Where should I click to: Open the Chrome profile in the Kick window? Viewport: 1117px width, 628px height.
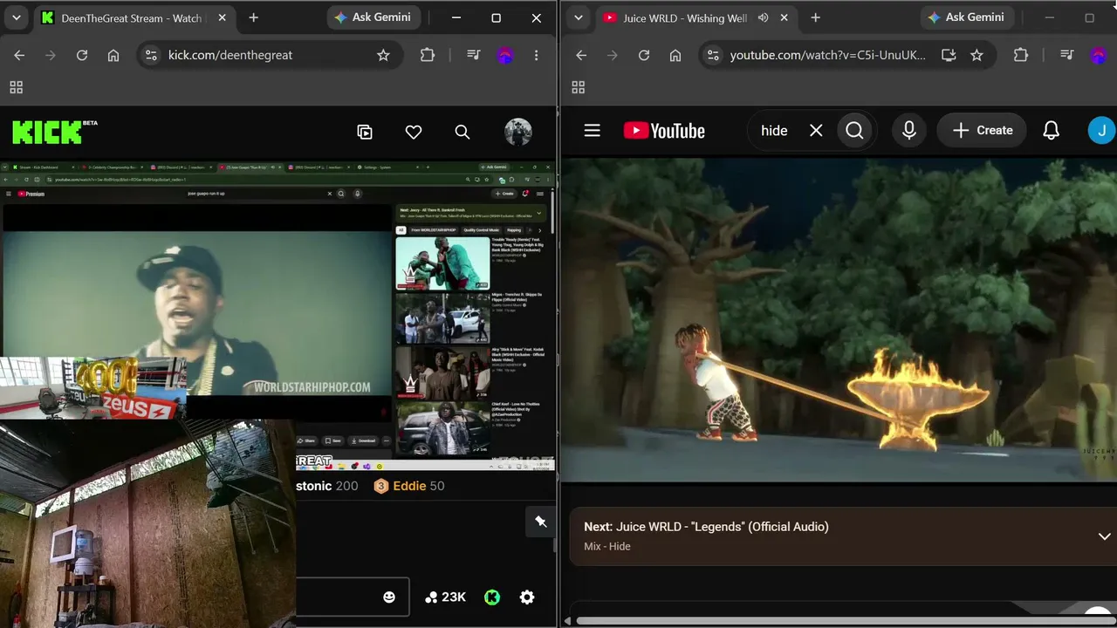[504, 55]
